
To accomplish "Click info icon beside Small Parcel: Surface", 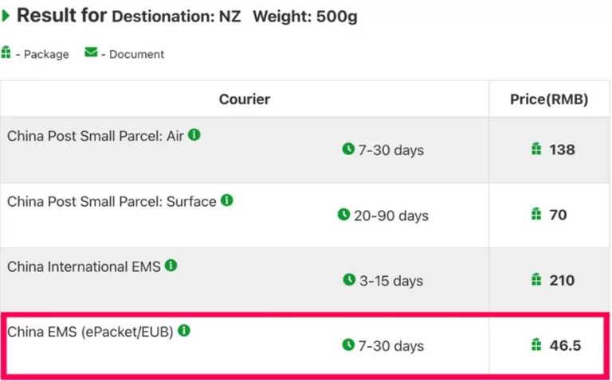I will click(227, 200).
